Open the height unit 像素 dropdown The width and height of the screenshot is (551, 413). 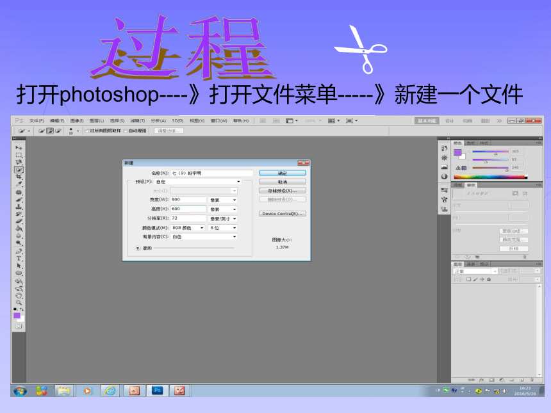pos(223,209)
